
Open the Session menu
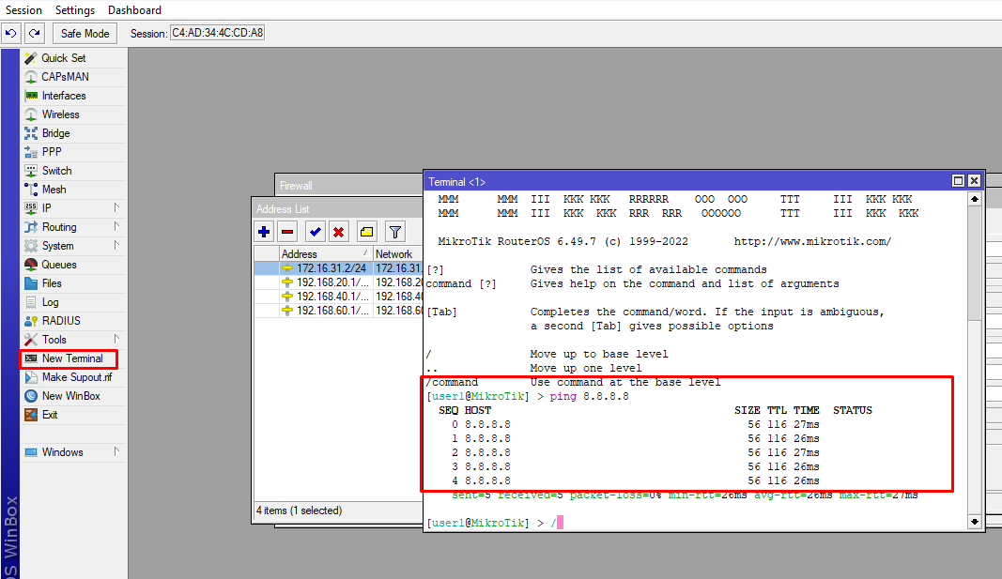(23, 10)
